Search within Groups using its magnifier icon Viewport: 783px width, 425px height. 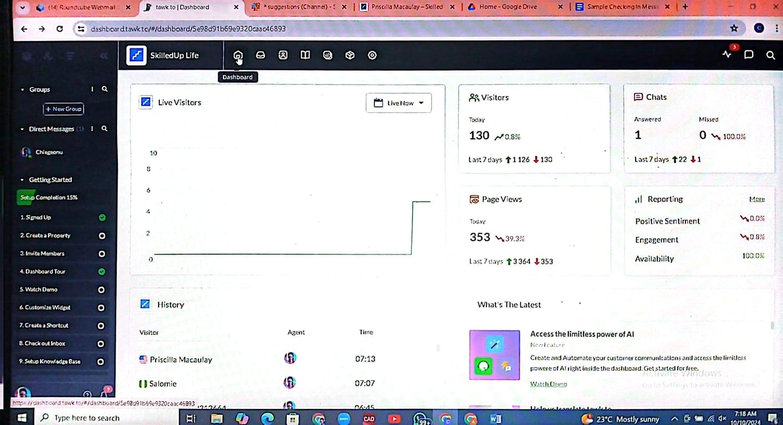pos(105,89)
